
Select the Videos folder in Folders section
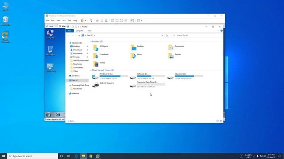point(99,64)
